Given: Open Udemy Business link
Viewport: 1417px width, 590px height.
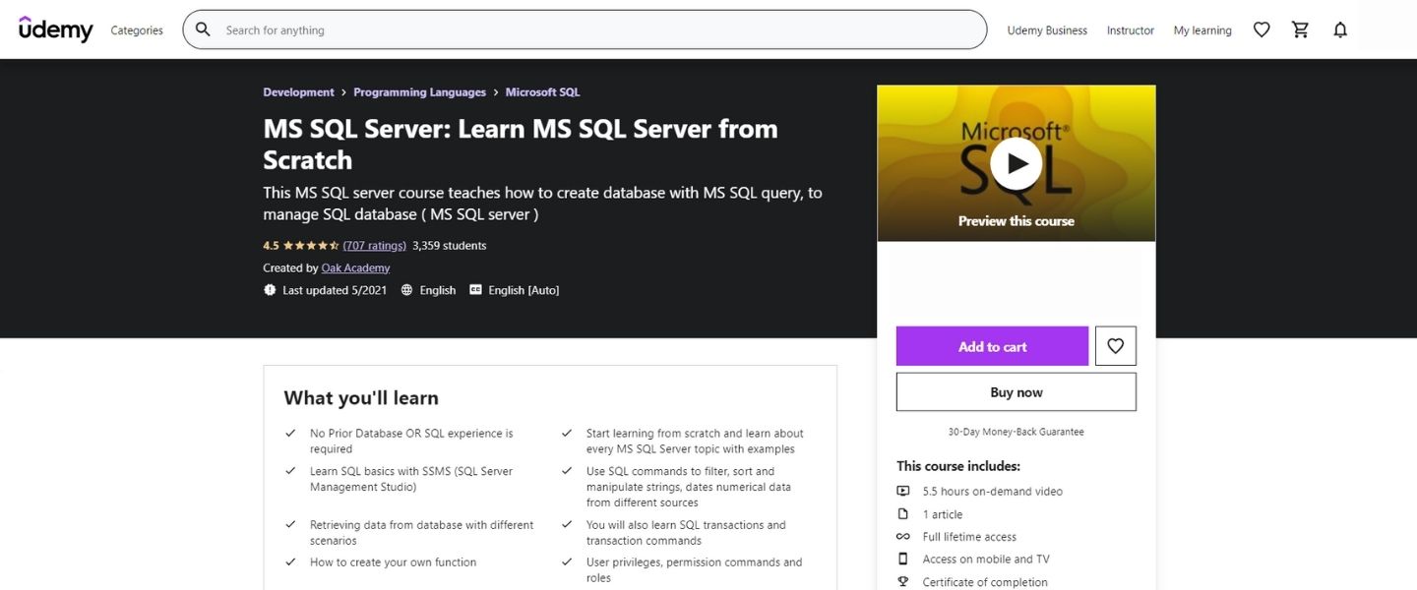Looking at the screenshot, I should tap(1047, 30).
